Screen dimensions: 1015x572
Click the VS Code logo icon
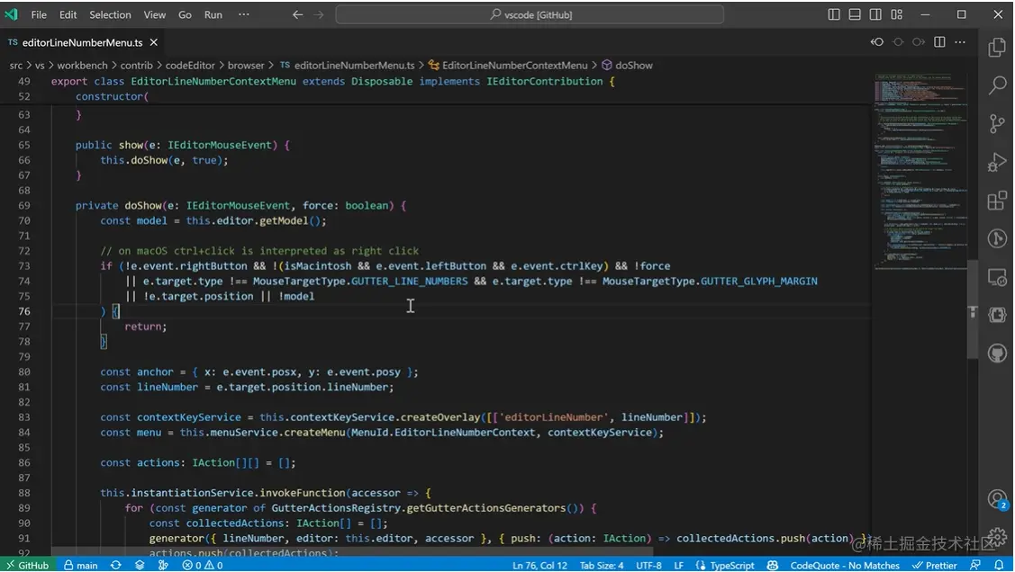click(12, 14)
